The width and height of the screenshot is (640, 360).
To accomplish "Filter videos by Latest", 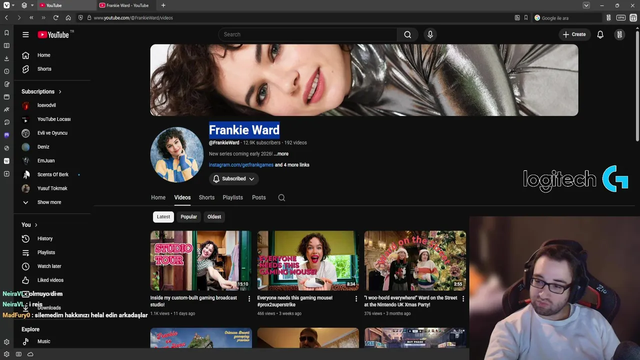I will click(x=163, y=216).
